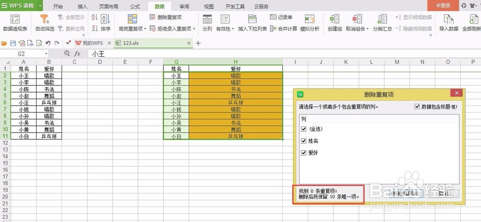Switch to the 开始 ribbon tab
This screenshot has width=481, height=222.
(58, 6)
